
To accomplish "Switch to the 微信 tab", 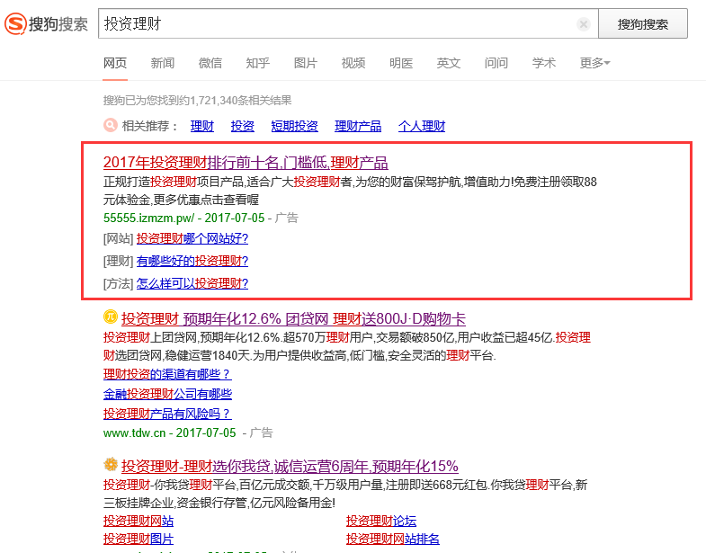I will coord(210,63).
